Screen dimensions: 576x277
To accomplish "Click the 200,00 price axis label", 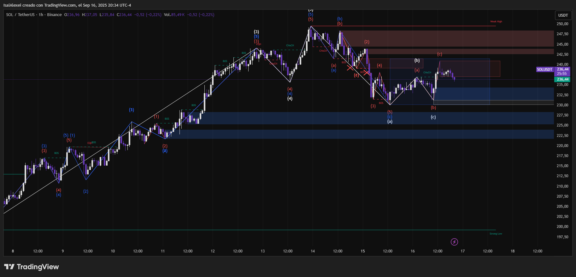I will click(562, 227).
